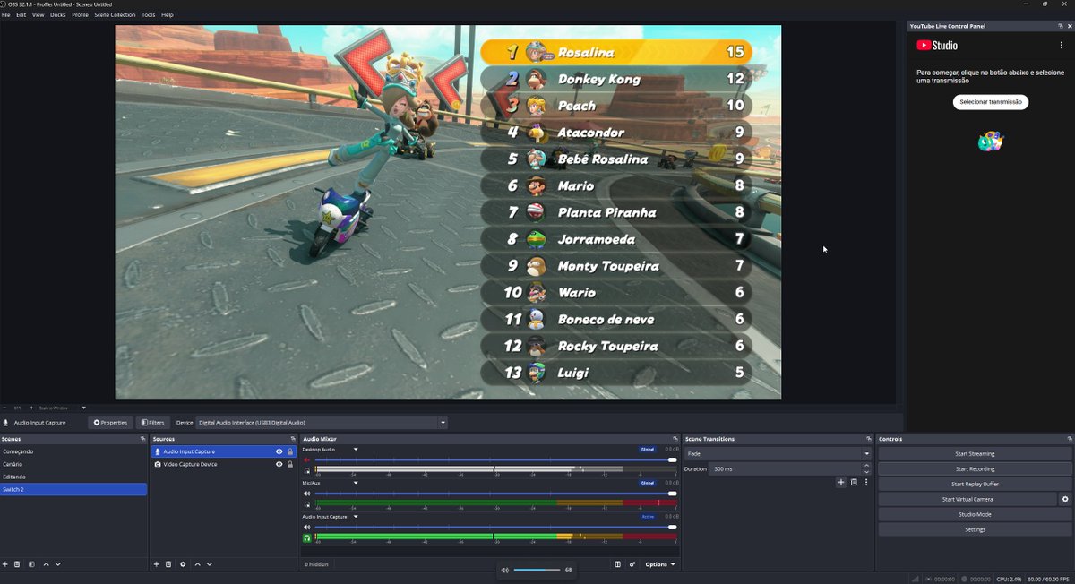Disable monitoring for Audio Input Capture
The height and width of the screenshot is (584, 1075).
click(x=307, y=538)
